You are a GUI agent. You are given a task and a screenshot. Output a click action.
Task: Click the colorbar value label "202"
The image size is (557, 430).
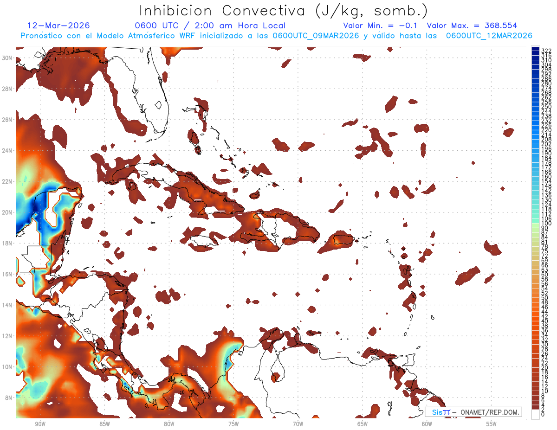[546, 144]
